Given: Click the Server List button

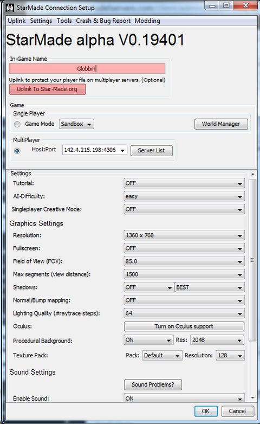Looking at the screenshot, I should (x=151, y=151).
